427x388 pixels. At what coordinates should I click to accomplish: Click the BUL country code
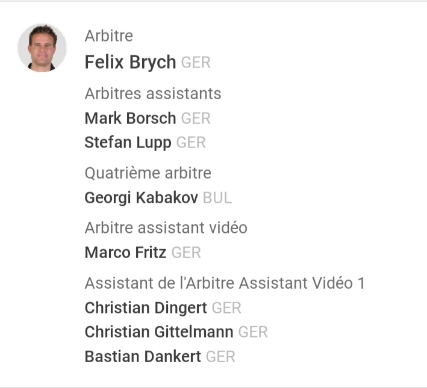point(217,198)
